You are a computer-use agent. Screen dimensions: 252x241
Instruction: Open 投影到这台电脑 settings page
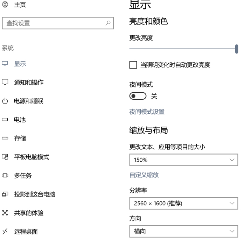tap(34, 194)
